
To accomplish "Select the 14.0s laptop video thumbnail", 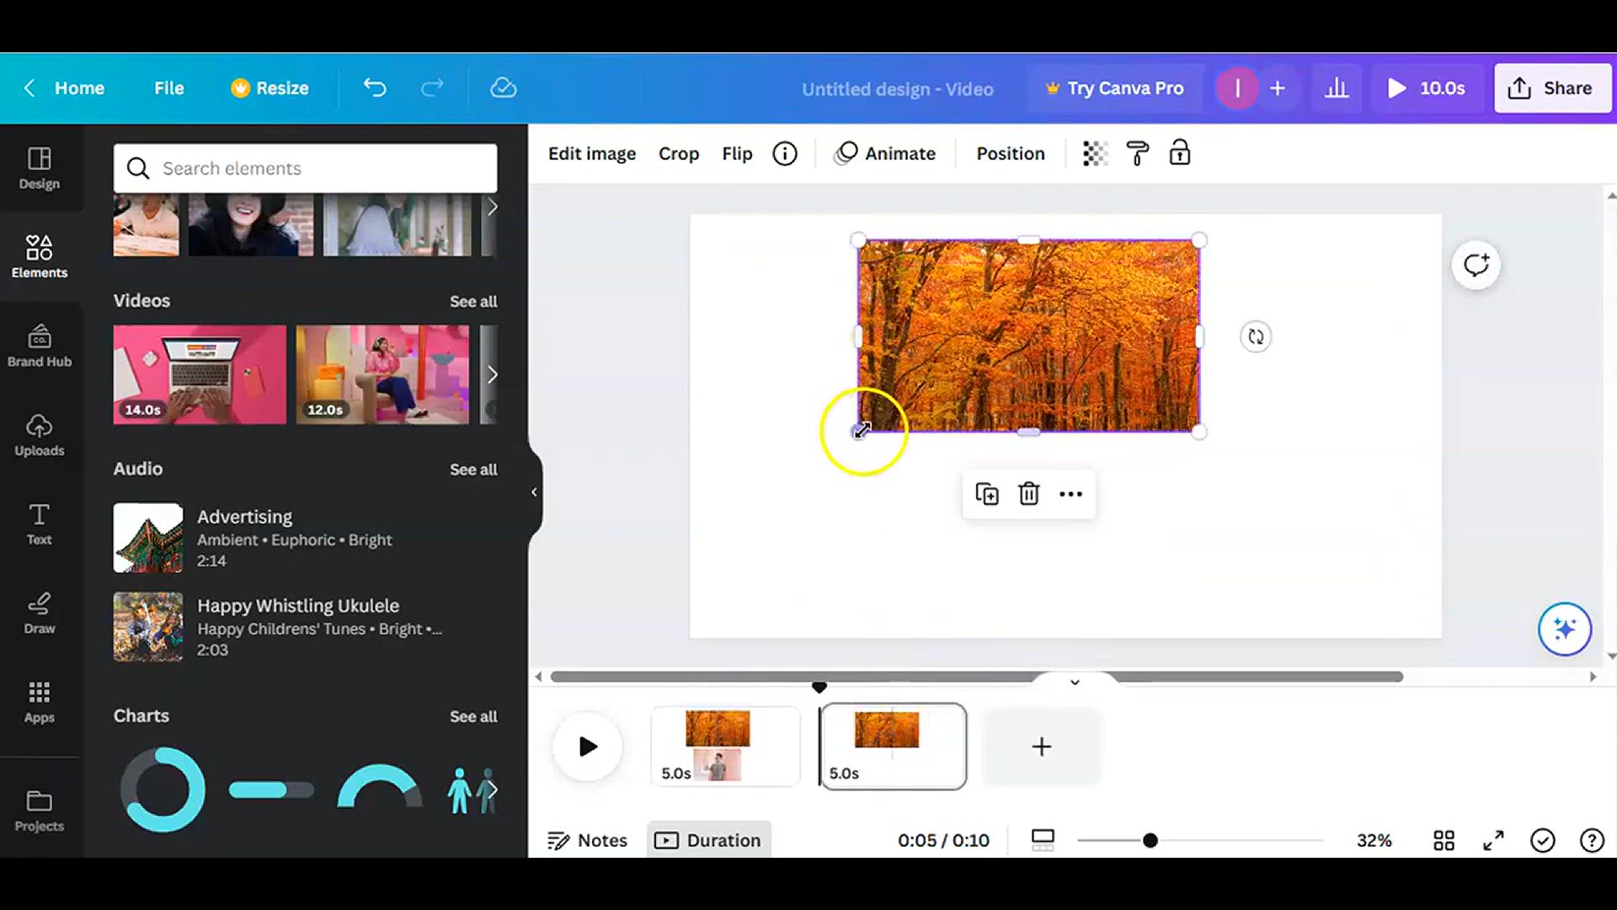I will 200,375.
